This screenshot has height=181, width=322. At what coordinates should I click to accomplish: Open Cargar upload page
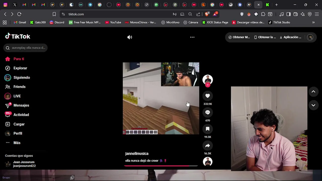pyautogui.click(x=15, y=124)
